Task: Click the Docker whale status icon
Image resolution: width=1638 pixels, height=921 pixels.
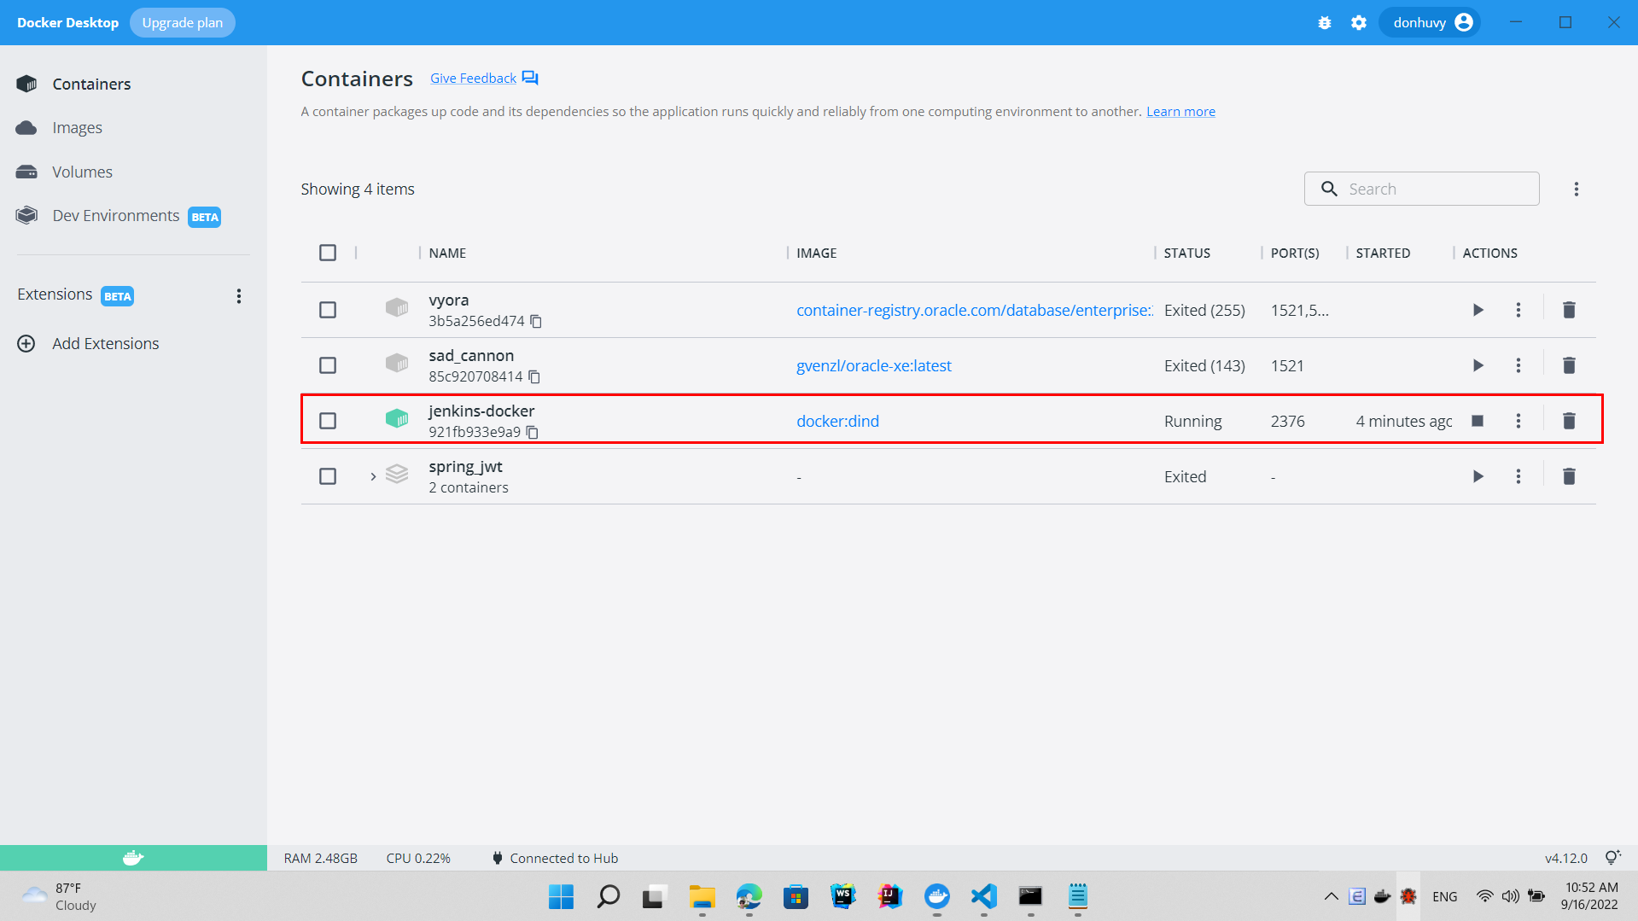Action: [133, 858]
